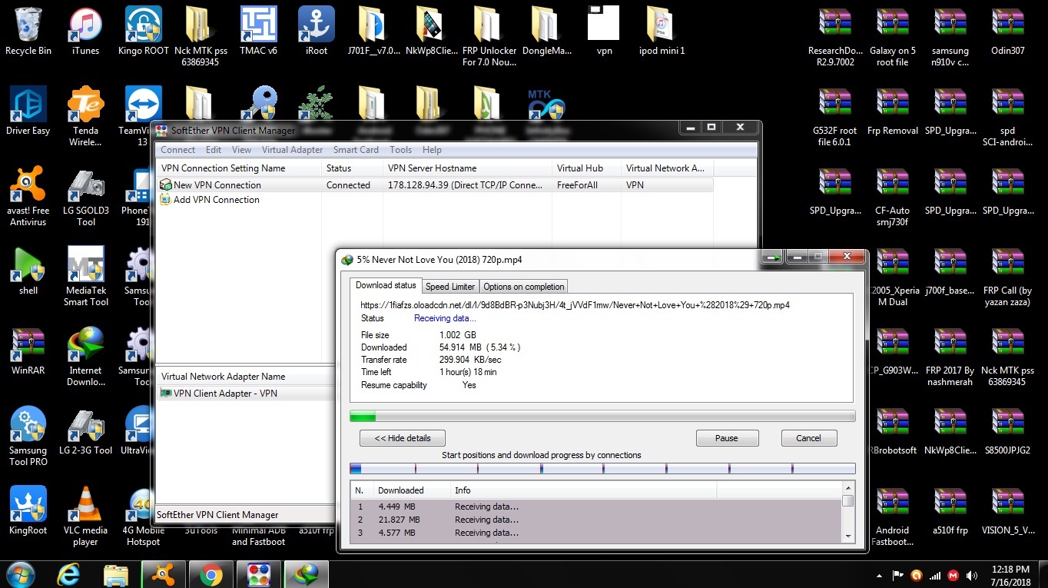Screen dimensions: 1048x588
Task: Open the Tenda Wireless shortcut
Action: (x=85, y=116)
